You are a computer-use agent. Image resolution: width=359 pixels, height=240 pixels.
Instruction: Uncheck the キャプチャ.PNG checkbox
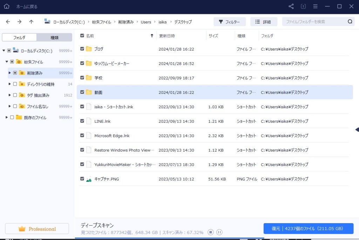(82, 179)
